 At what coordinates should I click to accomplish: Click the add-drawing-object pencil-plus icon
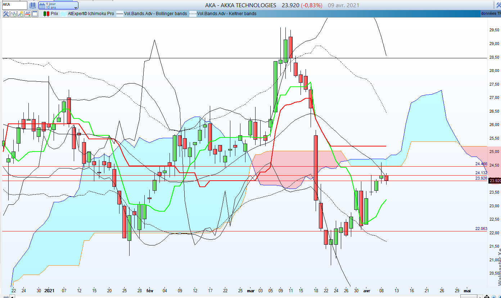21,14
